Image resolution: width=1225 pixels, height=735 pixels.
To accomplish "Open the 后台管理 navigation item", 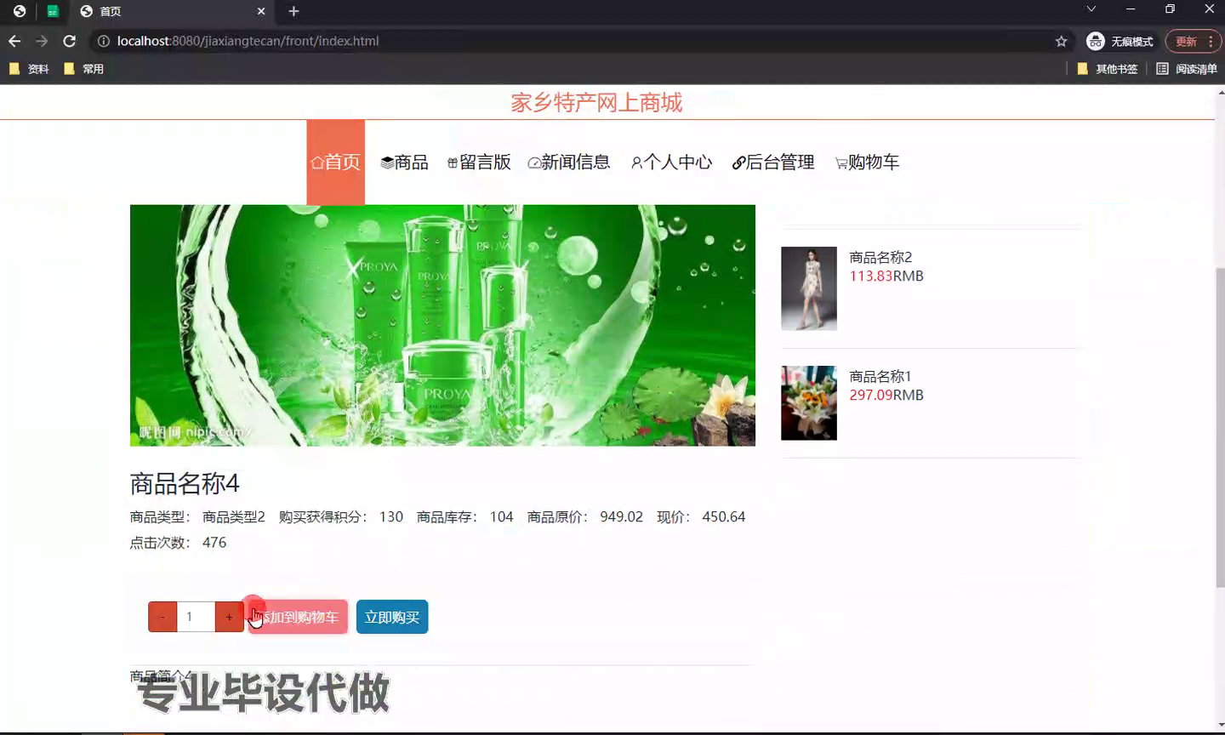I will (773, 162).
